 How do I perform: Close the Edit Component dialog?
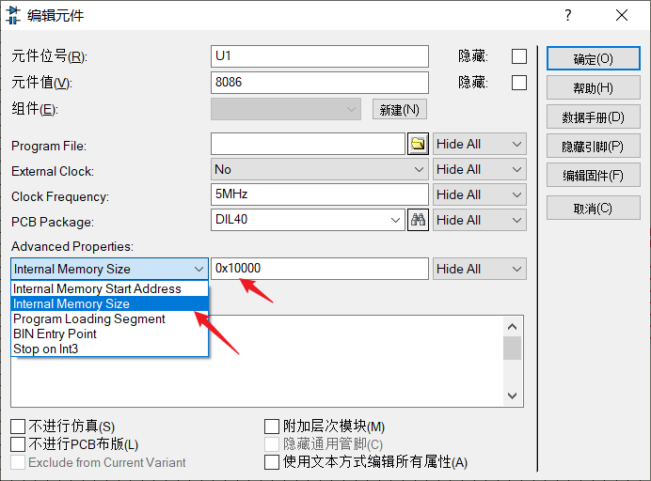pyautogui.click(x=622, y=15)
